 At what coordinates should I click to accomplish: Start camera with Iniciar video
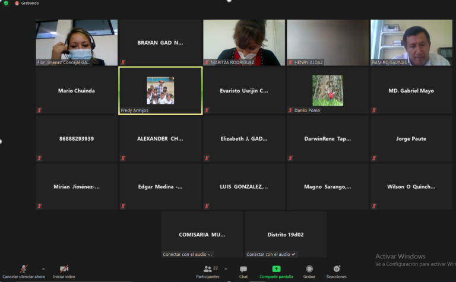point(64,271)
